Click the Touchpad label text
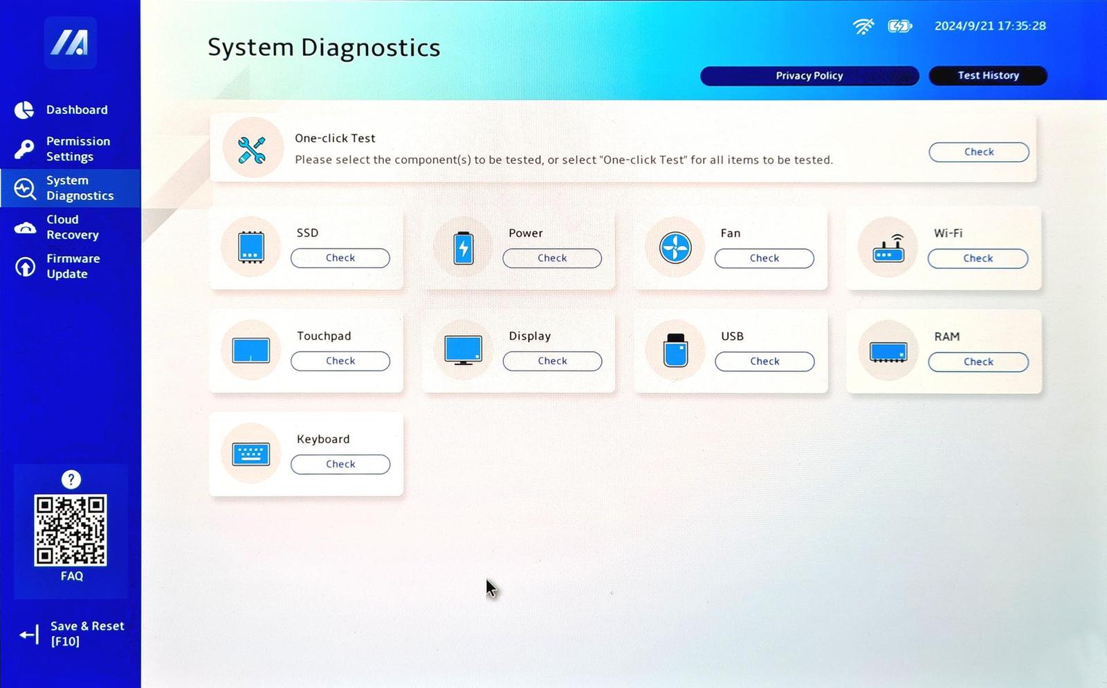The image size is (1107, 688). [x=324, y=336]
